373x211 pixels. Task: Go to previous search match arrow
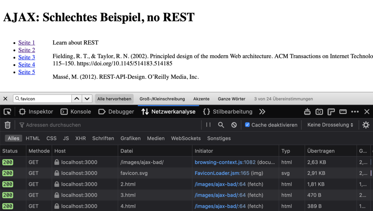pos(77,99)
